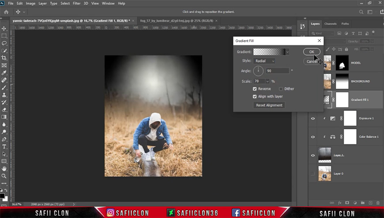Open the Filter menu

pos(76,4)
